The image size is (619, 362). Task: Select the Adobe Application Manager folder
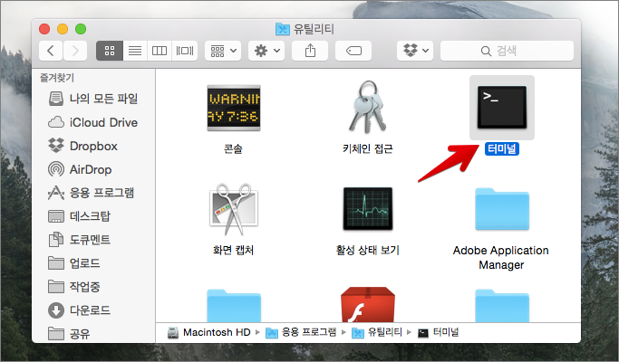[x=502, y=209]
